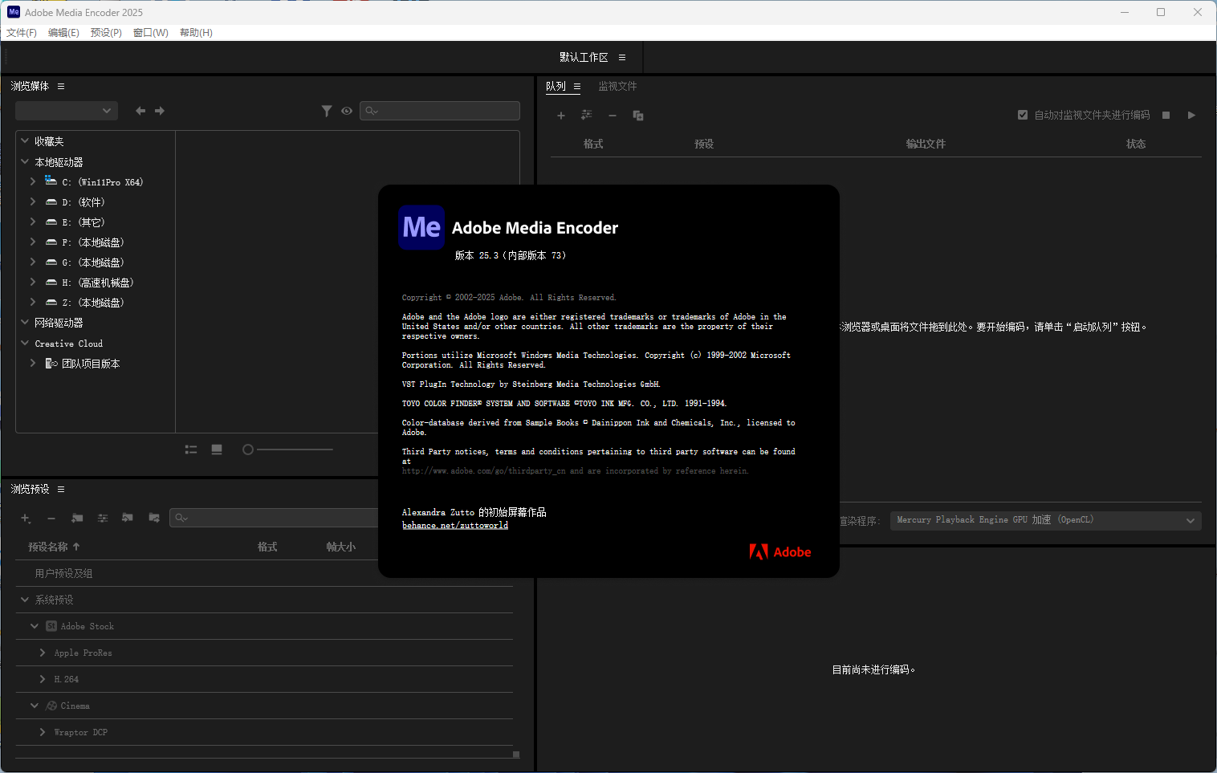Click the preset settings sliders icon
The height and width of the screenshot is (773, 1217).
pos(103,519)
